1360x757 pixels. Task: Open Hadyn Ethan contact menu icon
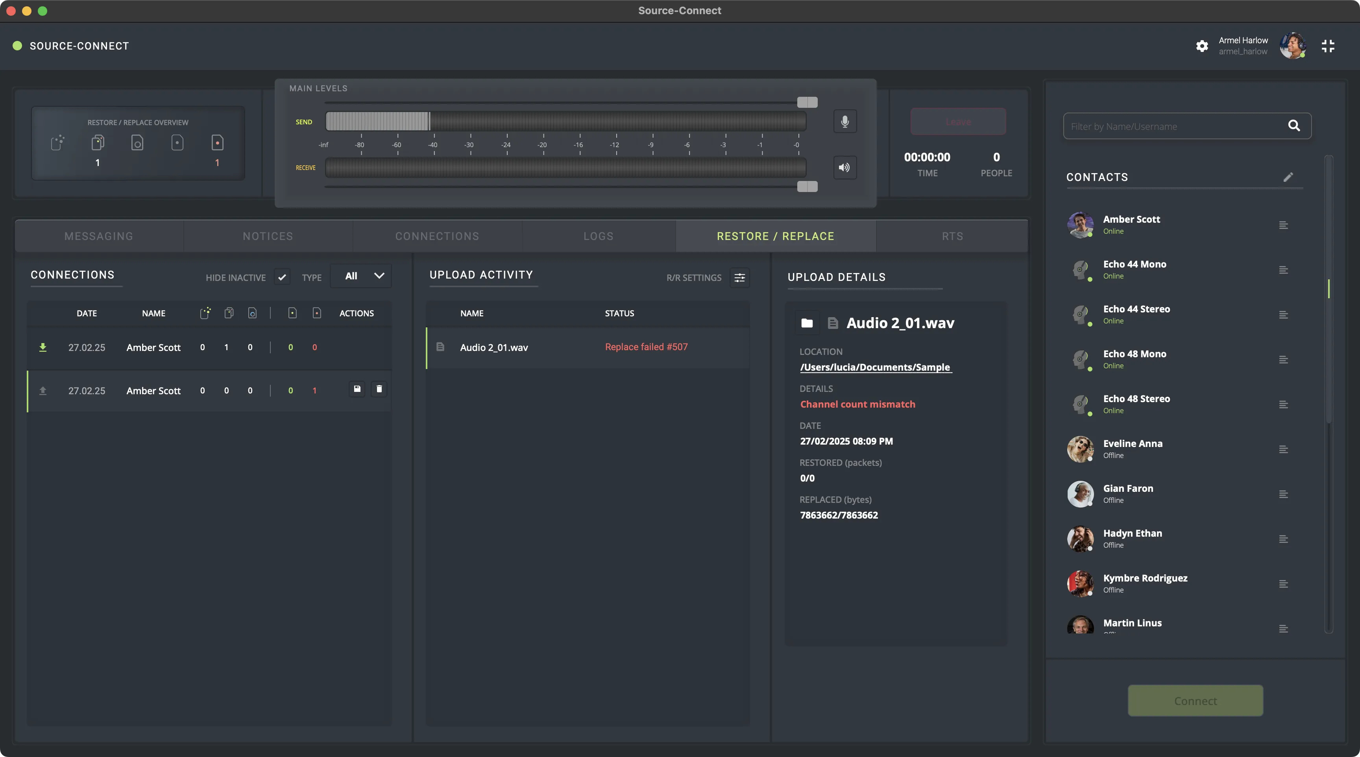click(x=1283, y=539)
